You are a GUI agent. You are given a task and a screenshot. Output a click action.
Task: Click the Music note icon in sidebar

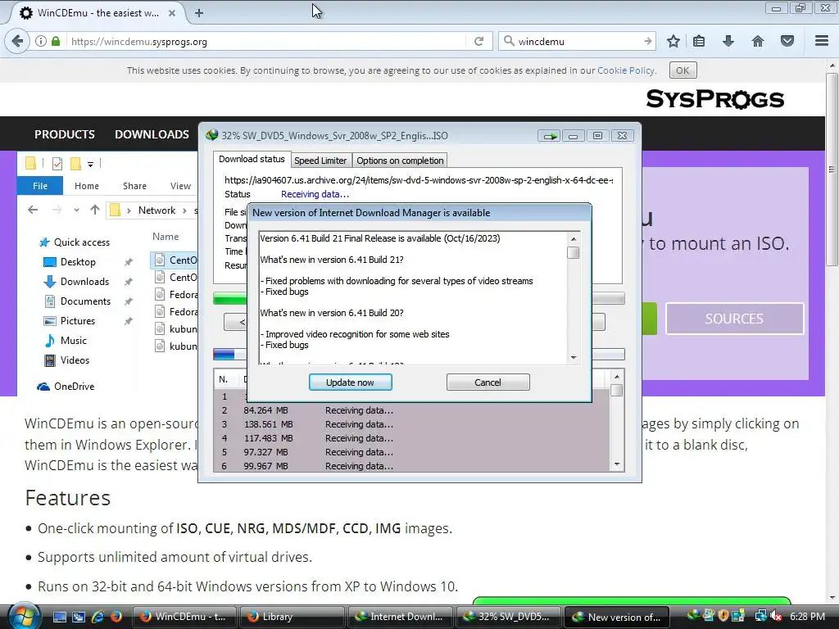[x=49, y=340]
